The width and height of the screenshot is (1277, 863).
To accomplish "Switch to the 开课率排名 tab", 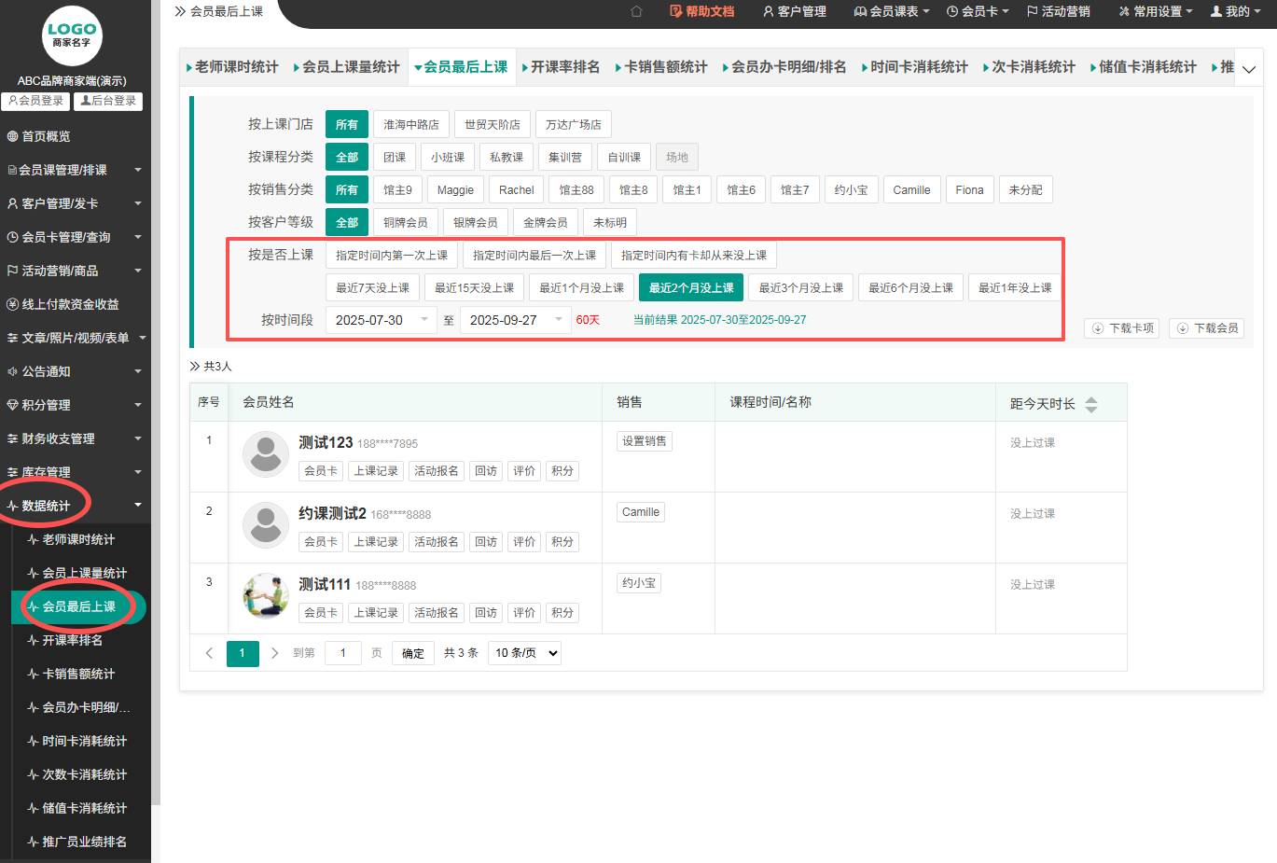I will [563, 67].
